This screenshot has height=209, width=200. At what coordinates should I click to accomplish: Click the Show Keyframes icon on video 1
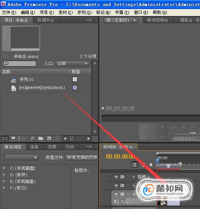click(123, 201)
